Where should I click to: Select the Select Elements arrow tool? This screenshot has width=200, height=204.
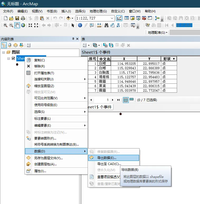tap(73, 25)
